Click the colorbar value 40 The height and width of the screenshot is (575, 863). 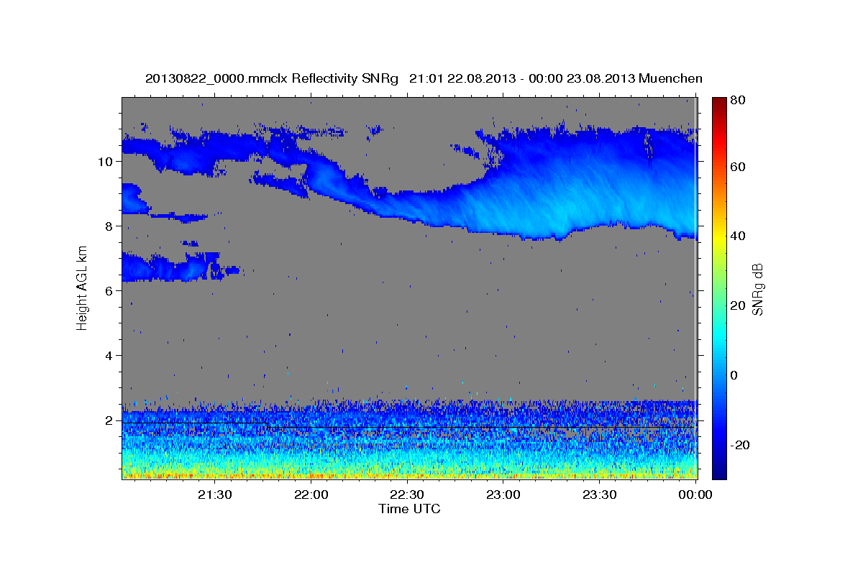coord(737,236)
